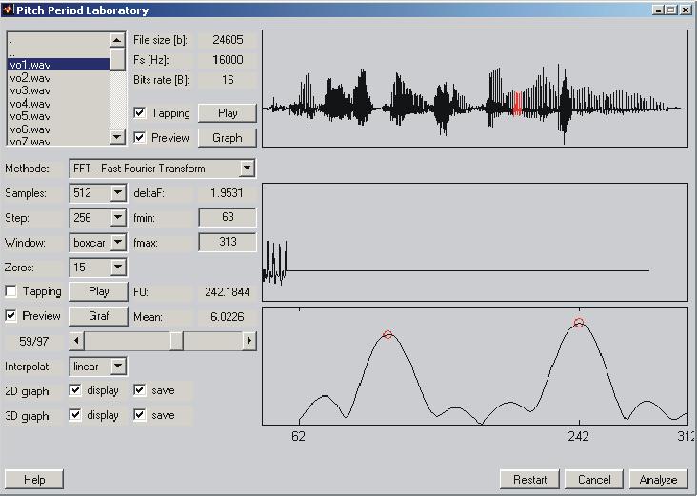
Task: Click the fmax input field
Action: click(228, 242)
